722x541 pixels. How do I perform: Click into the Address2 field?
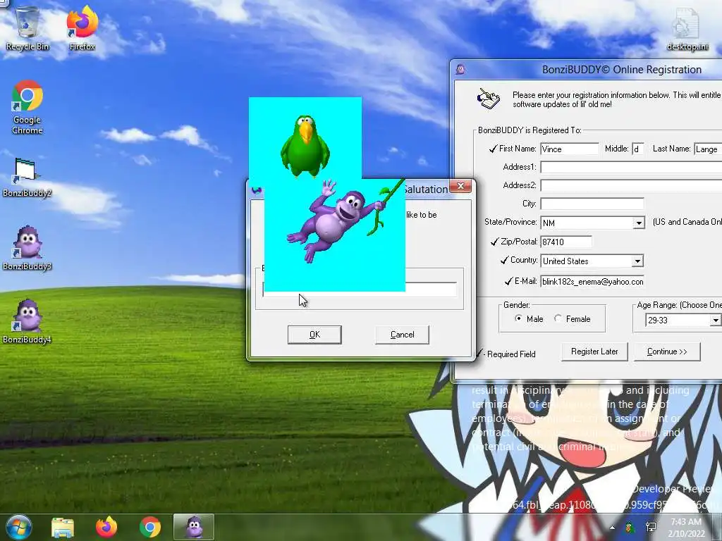pyautogui.click(x=631, y=185)
